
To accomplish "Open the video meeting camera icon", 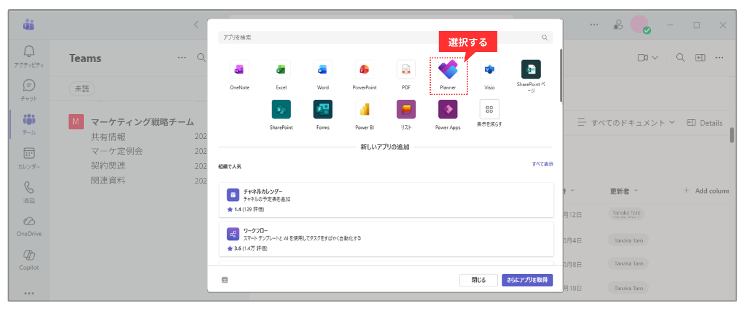I will coord(642,58).
